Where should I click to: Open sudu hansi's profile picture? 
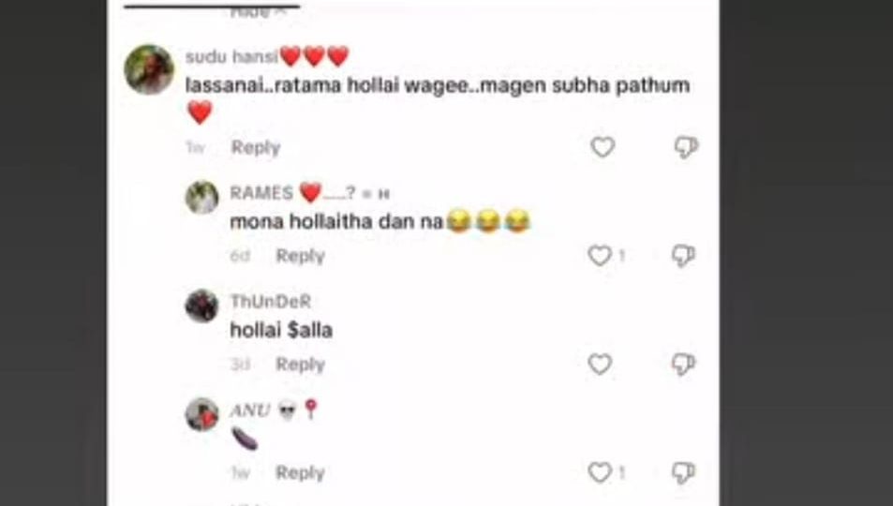coord(149,69)
